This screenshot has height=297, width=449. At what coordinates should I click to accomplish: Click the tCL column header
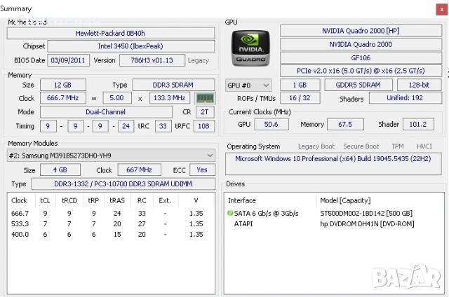45,200
